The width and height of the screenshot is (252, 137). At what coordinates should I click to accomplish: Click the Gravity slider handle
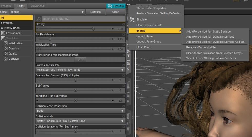point(93,29)
